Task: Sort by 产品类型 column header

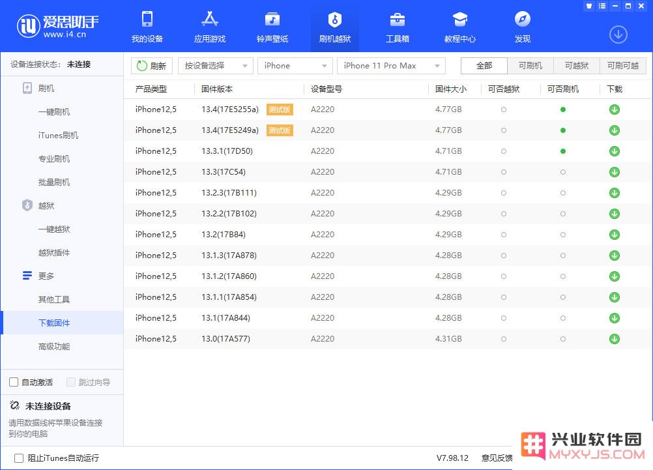Action: click(x=151, y=89)
